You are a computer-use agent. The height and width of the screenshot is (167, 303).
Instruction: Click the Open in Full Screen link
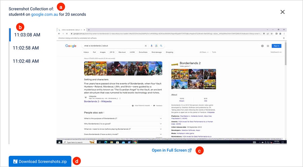pos(172,150)
